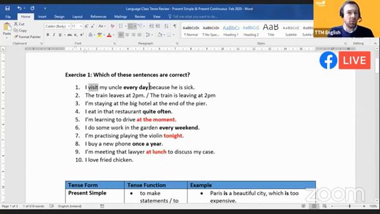This screenshot has height=214, width=380.
Task: Open the File tab
Action: tap(8, 17)
